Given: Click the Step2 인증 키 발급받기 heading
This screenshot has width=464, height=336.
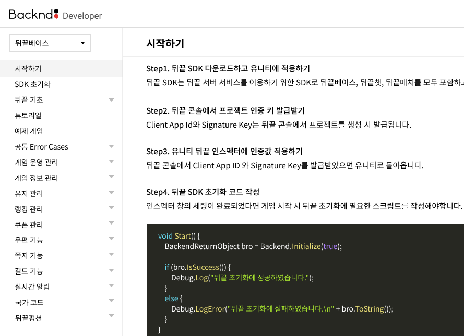Looking at the screenshot, I should 225,111.
